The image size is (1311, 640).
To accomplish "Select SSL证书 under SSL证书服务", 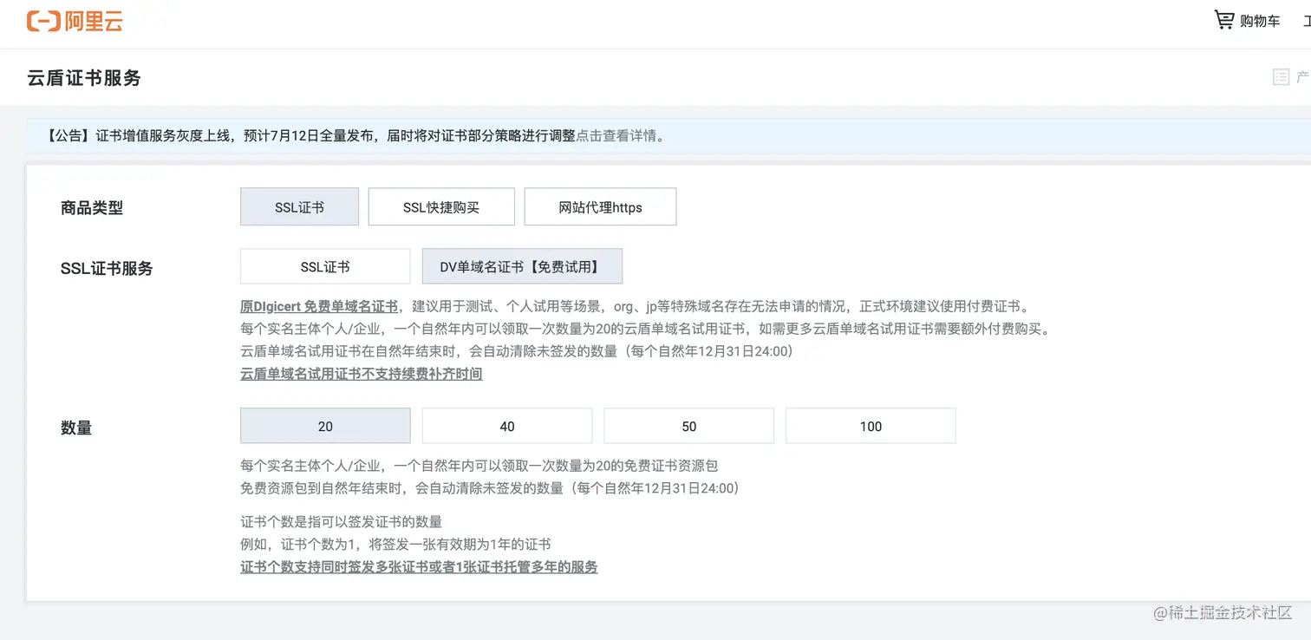I will tap(325, 266).
